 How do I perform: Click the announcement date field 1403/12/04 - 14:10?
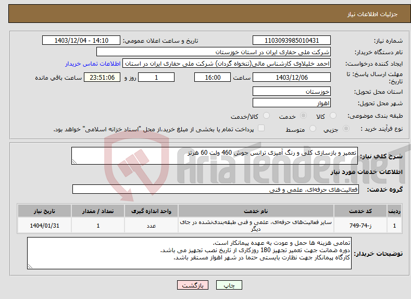[81, 40]
